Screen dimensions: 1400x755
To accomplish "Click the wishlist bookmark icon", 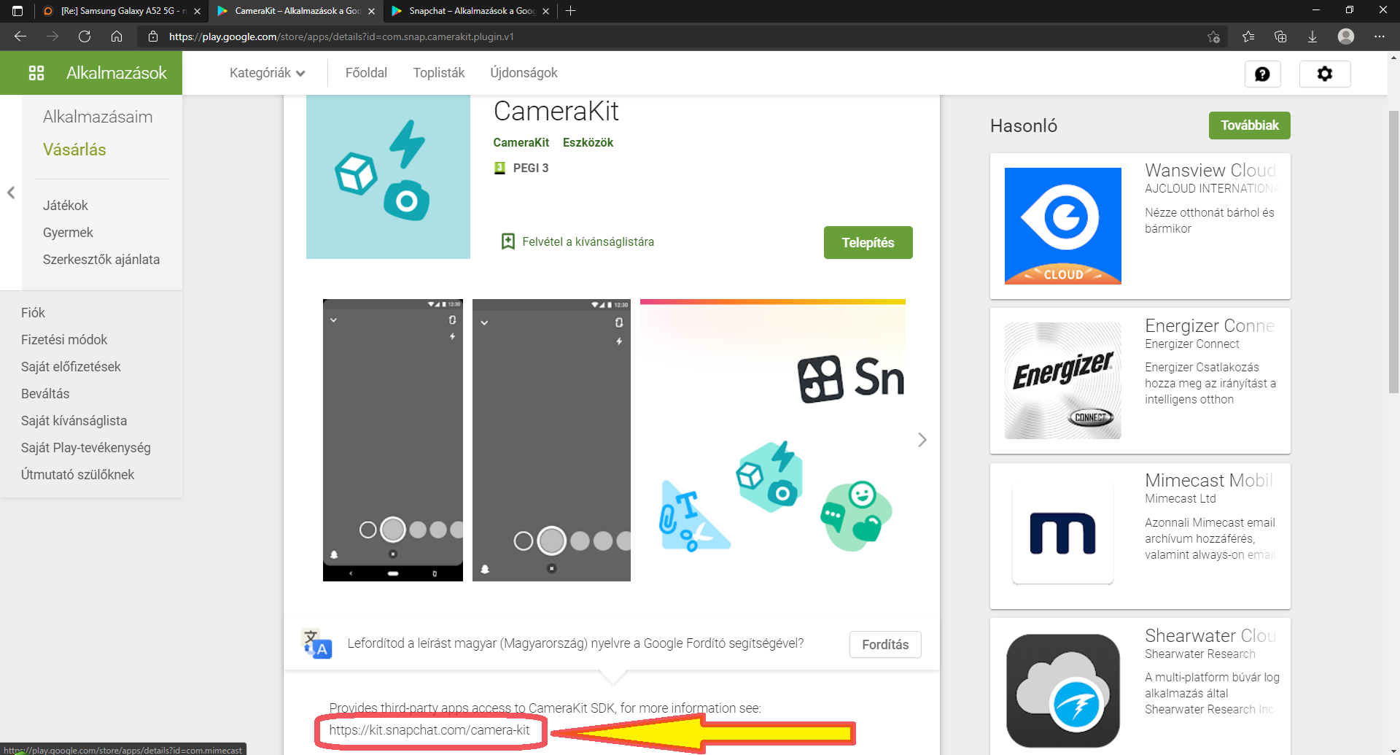I will point(508,241).
